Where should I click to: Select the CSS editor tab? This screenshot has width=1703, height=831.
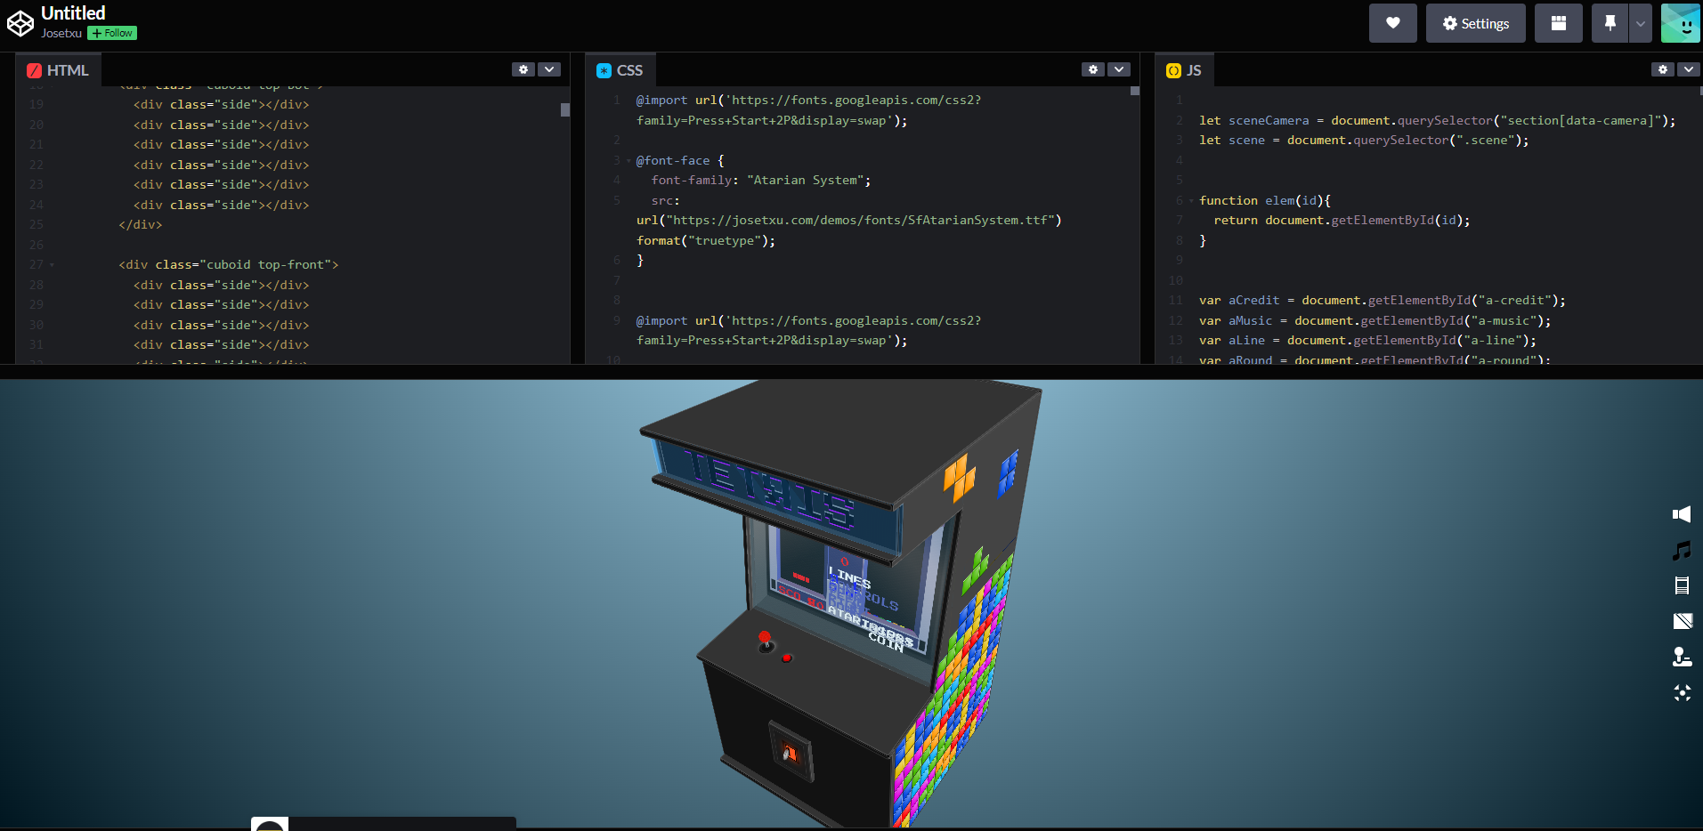(620, 70)
